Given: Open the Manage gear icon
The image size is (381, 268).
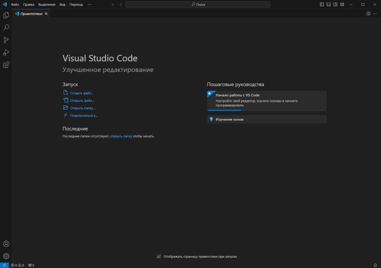Looking at the screenshot, I should tap(6, 256).
